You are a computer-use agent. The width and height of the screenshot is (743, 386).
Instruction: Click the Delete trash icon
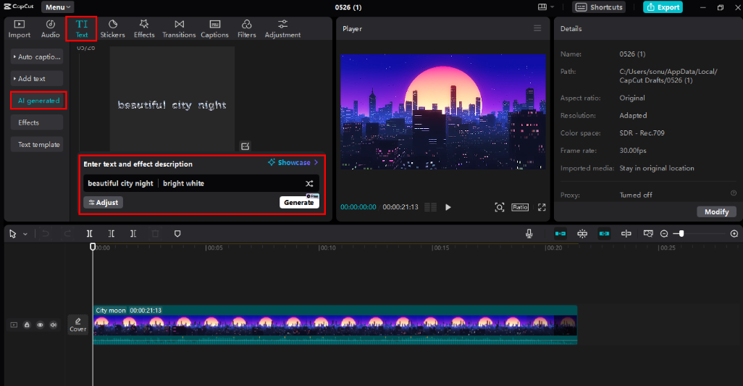[156, 233]
